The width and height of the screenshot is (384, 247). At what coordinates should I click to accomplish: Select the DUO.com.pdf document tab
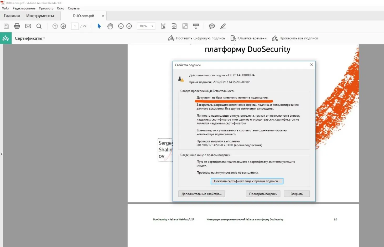pyautogui.click(x=84, y=16)
